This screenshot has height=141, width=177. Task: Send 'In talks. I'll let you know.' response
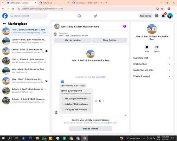click(76, 104)
